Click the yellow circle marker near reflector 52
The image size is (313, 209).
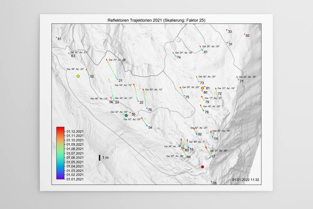pos(78,76)
